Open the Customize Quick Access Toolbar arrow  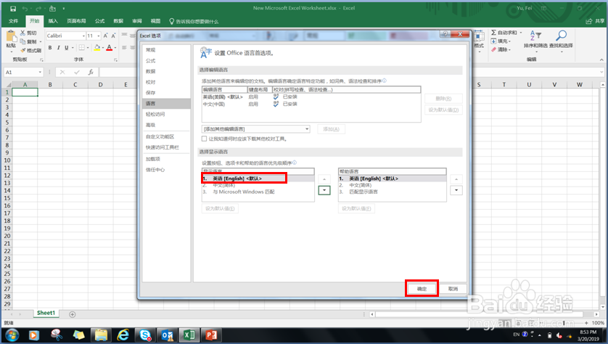pos(64,8)
